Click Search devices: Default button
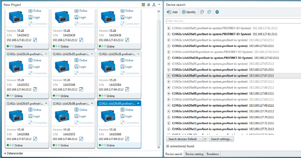Viewport: 301px width, 158px height. click(x=184, y=139)
